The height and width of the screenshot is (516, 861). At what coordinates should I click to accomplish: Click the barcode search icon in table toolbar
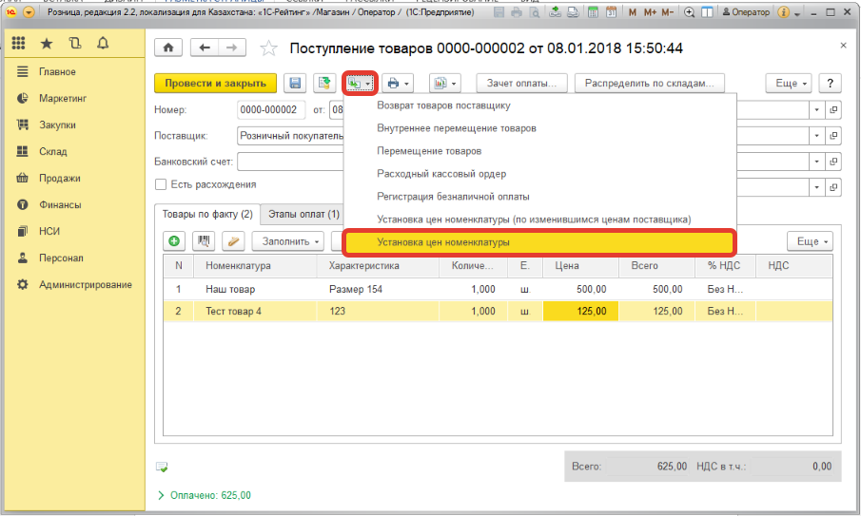click(204, 241)
